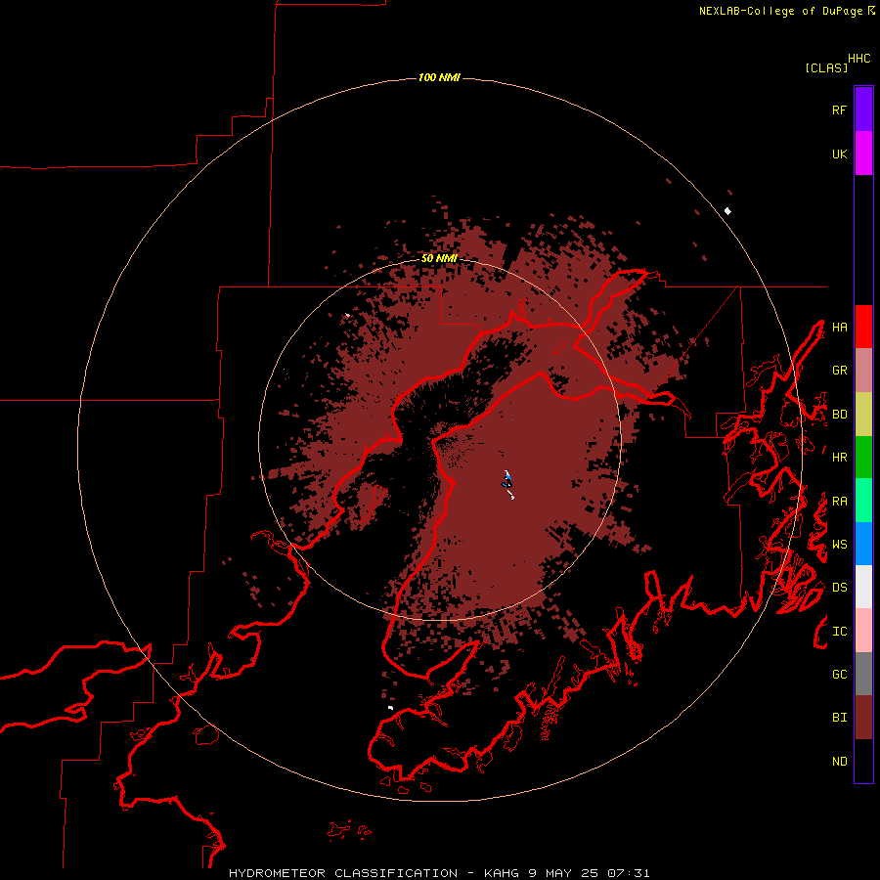
Task: Click the UK magenta legend swatch
Action: pyautogui.click(x=863, y=154)
